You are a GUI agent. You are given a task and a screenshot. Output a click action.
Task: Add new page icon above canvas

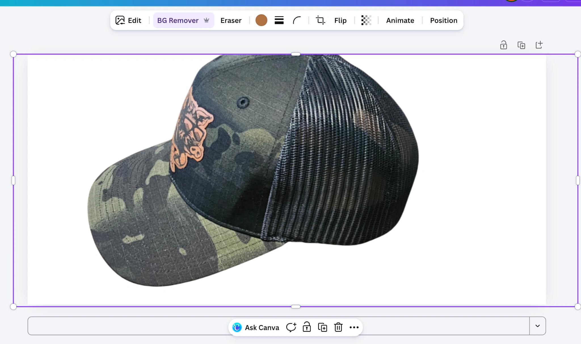pos(539,45)
